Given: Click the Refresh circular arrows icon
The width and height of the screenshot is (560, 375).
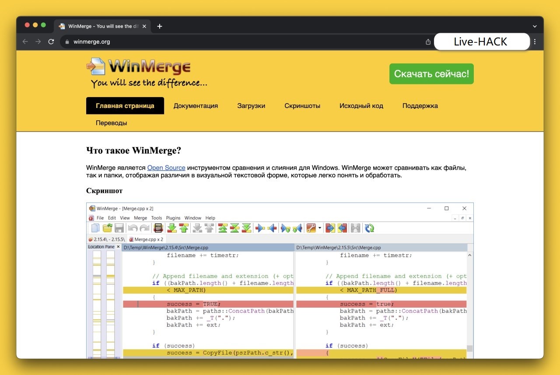Looking at the screenshot, I should (370, 228).
